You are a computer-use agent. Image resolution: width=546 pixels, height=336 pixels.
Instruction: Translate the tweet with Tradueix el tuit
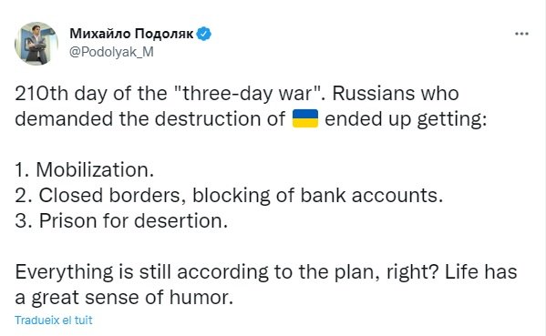(x=54, y=320)
